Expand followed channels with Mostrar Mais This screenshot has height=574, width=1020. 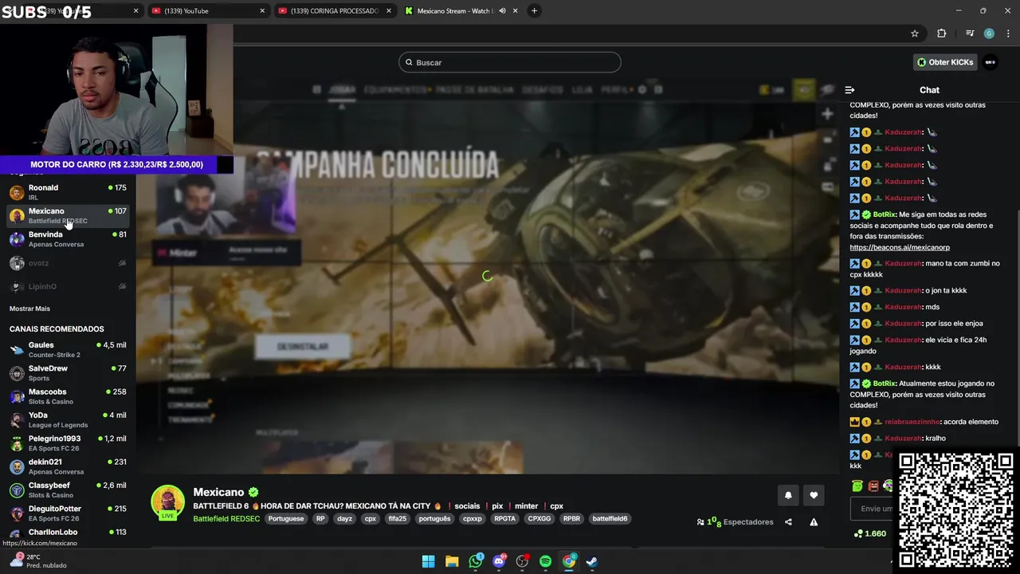click(x=29, y=309)
